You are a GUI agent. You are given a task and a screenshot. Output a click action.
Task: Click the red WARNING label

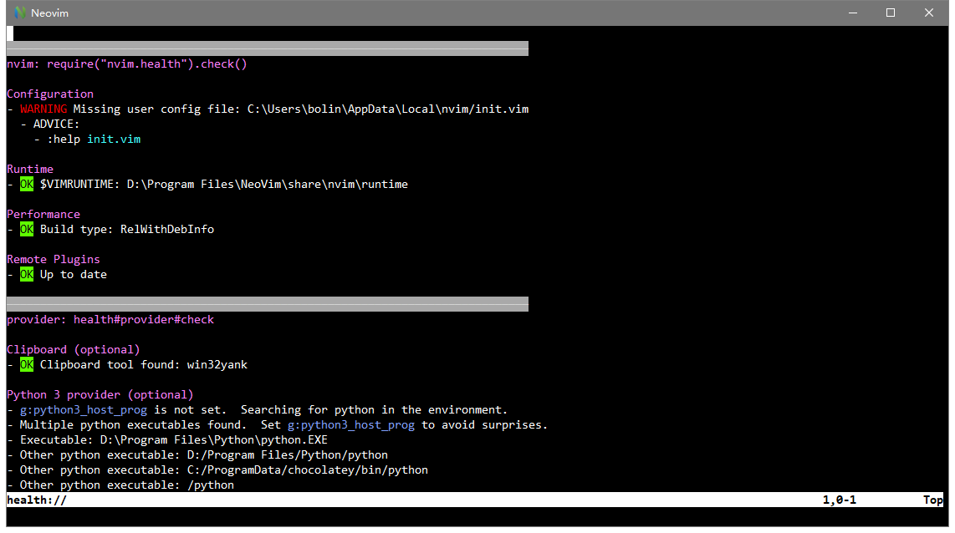click(x=43, y=109)
